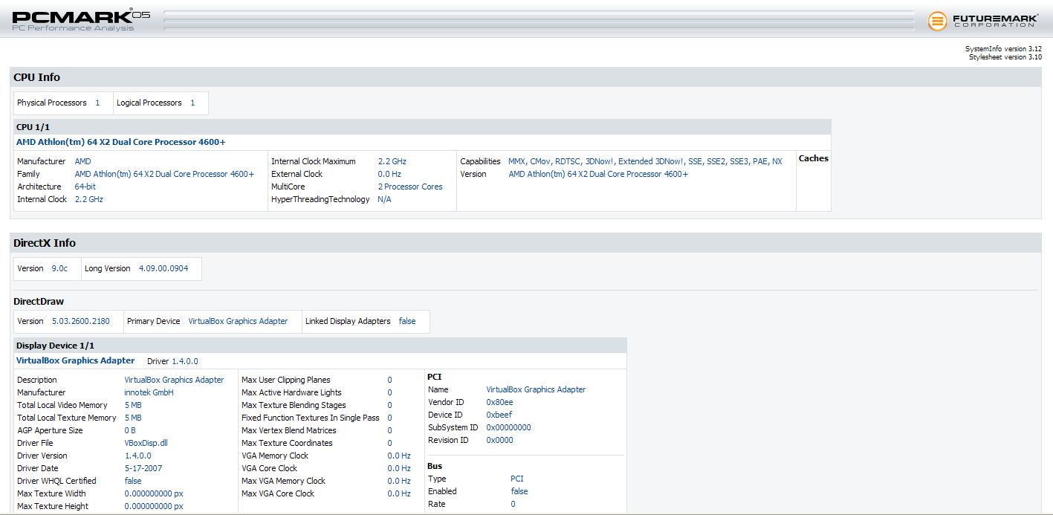Click the Bus Type PCI value
This screenshot has height=515, width=1053.
coord(517,479)
